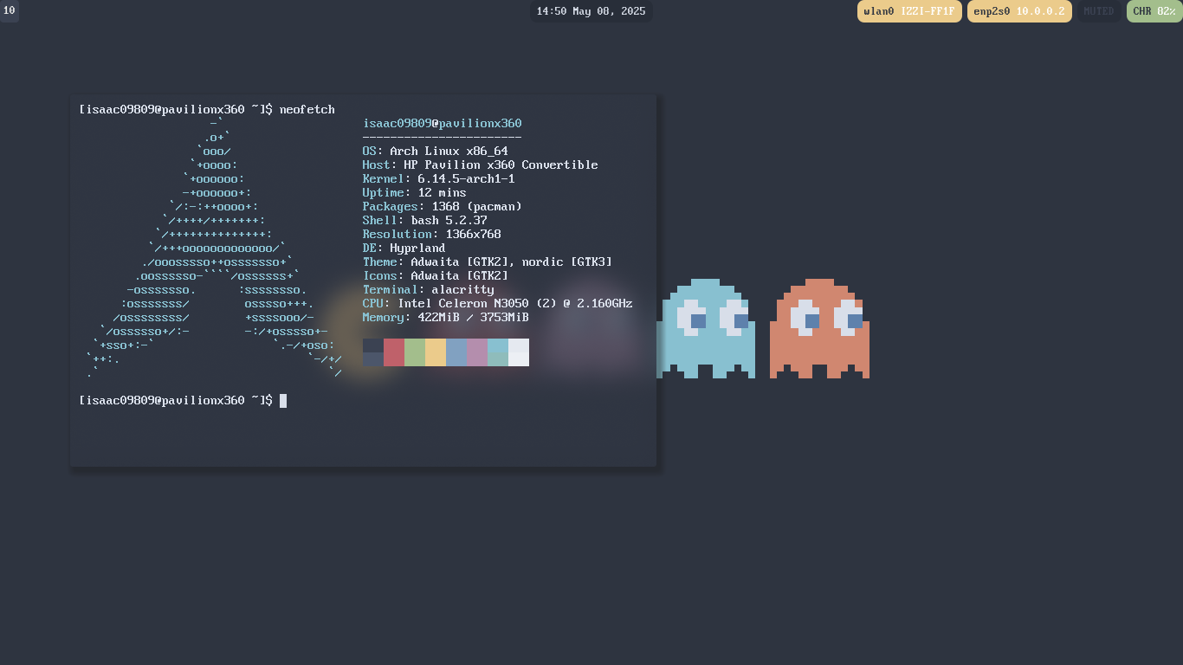The image size is (1183, 665).
Task: Click the Arch Linux ASCII logo in terminal
Action: 214,248
